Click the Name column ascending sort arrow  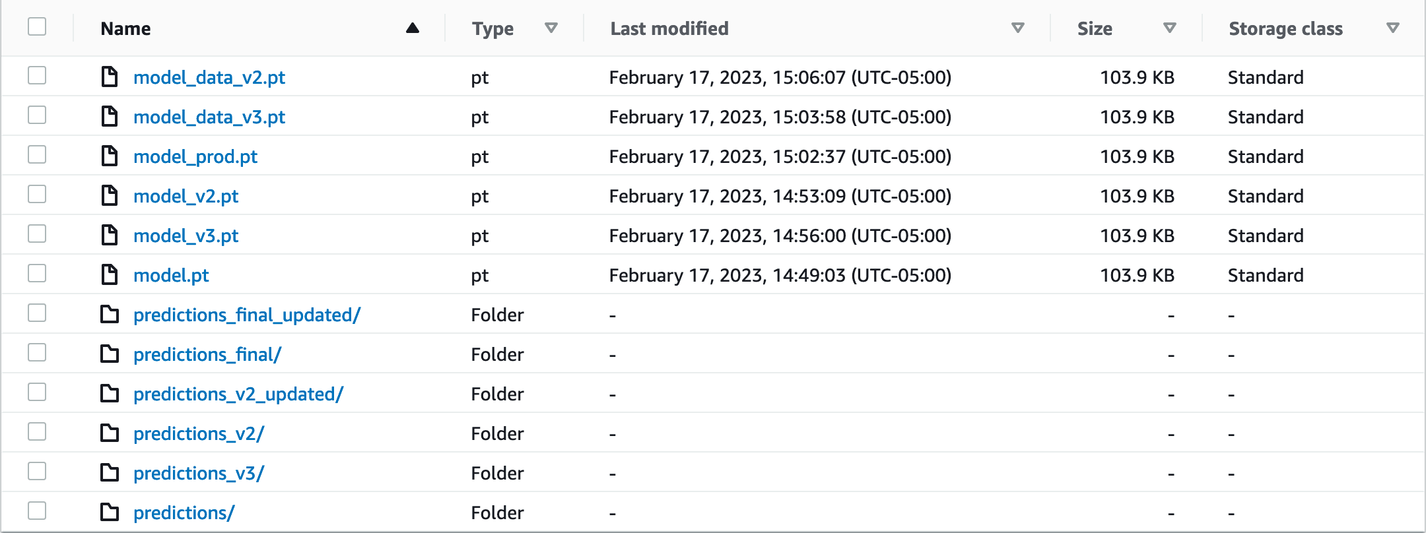pyautogui.click(x=413, y=28)
